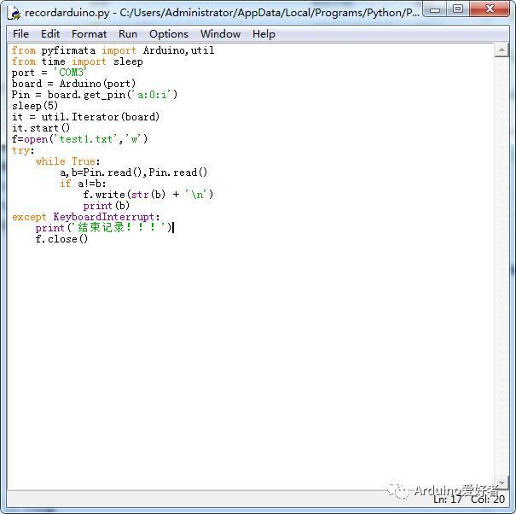Open the Run menu
The width and height of the screenshot is (516, 514).
coord(128,34)
